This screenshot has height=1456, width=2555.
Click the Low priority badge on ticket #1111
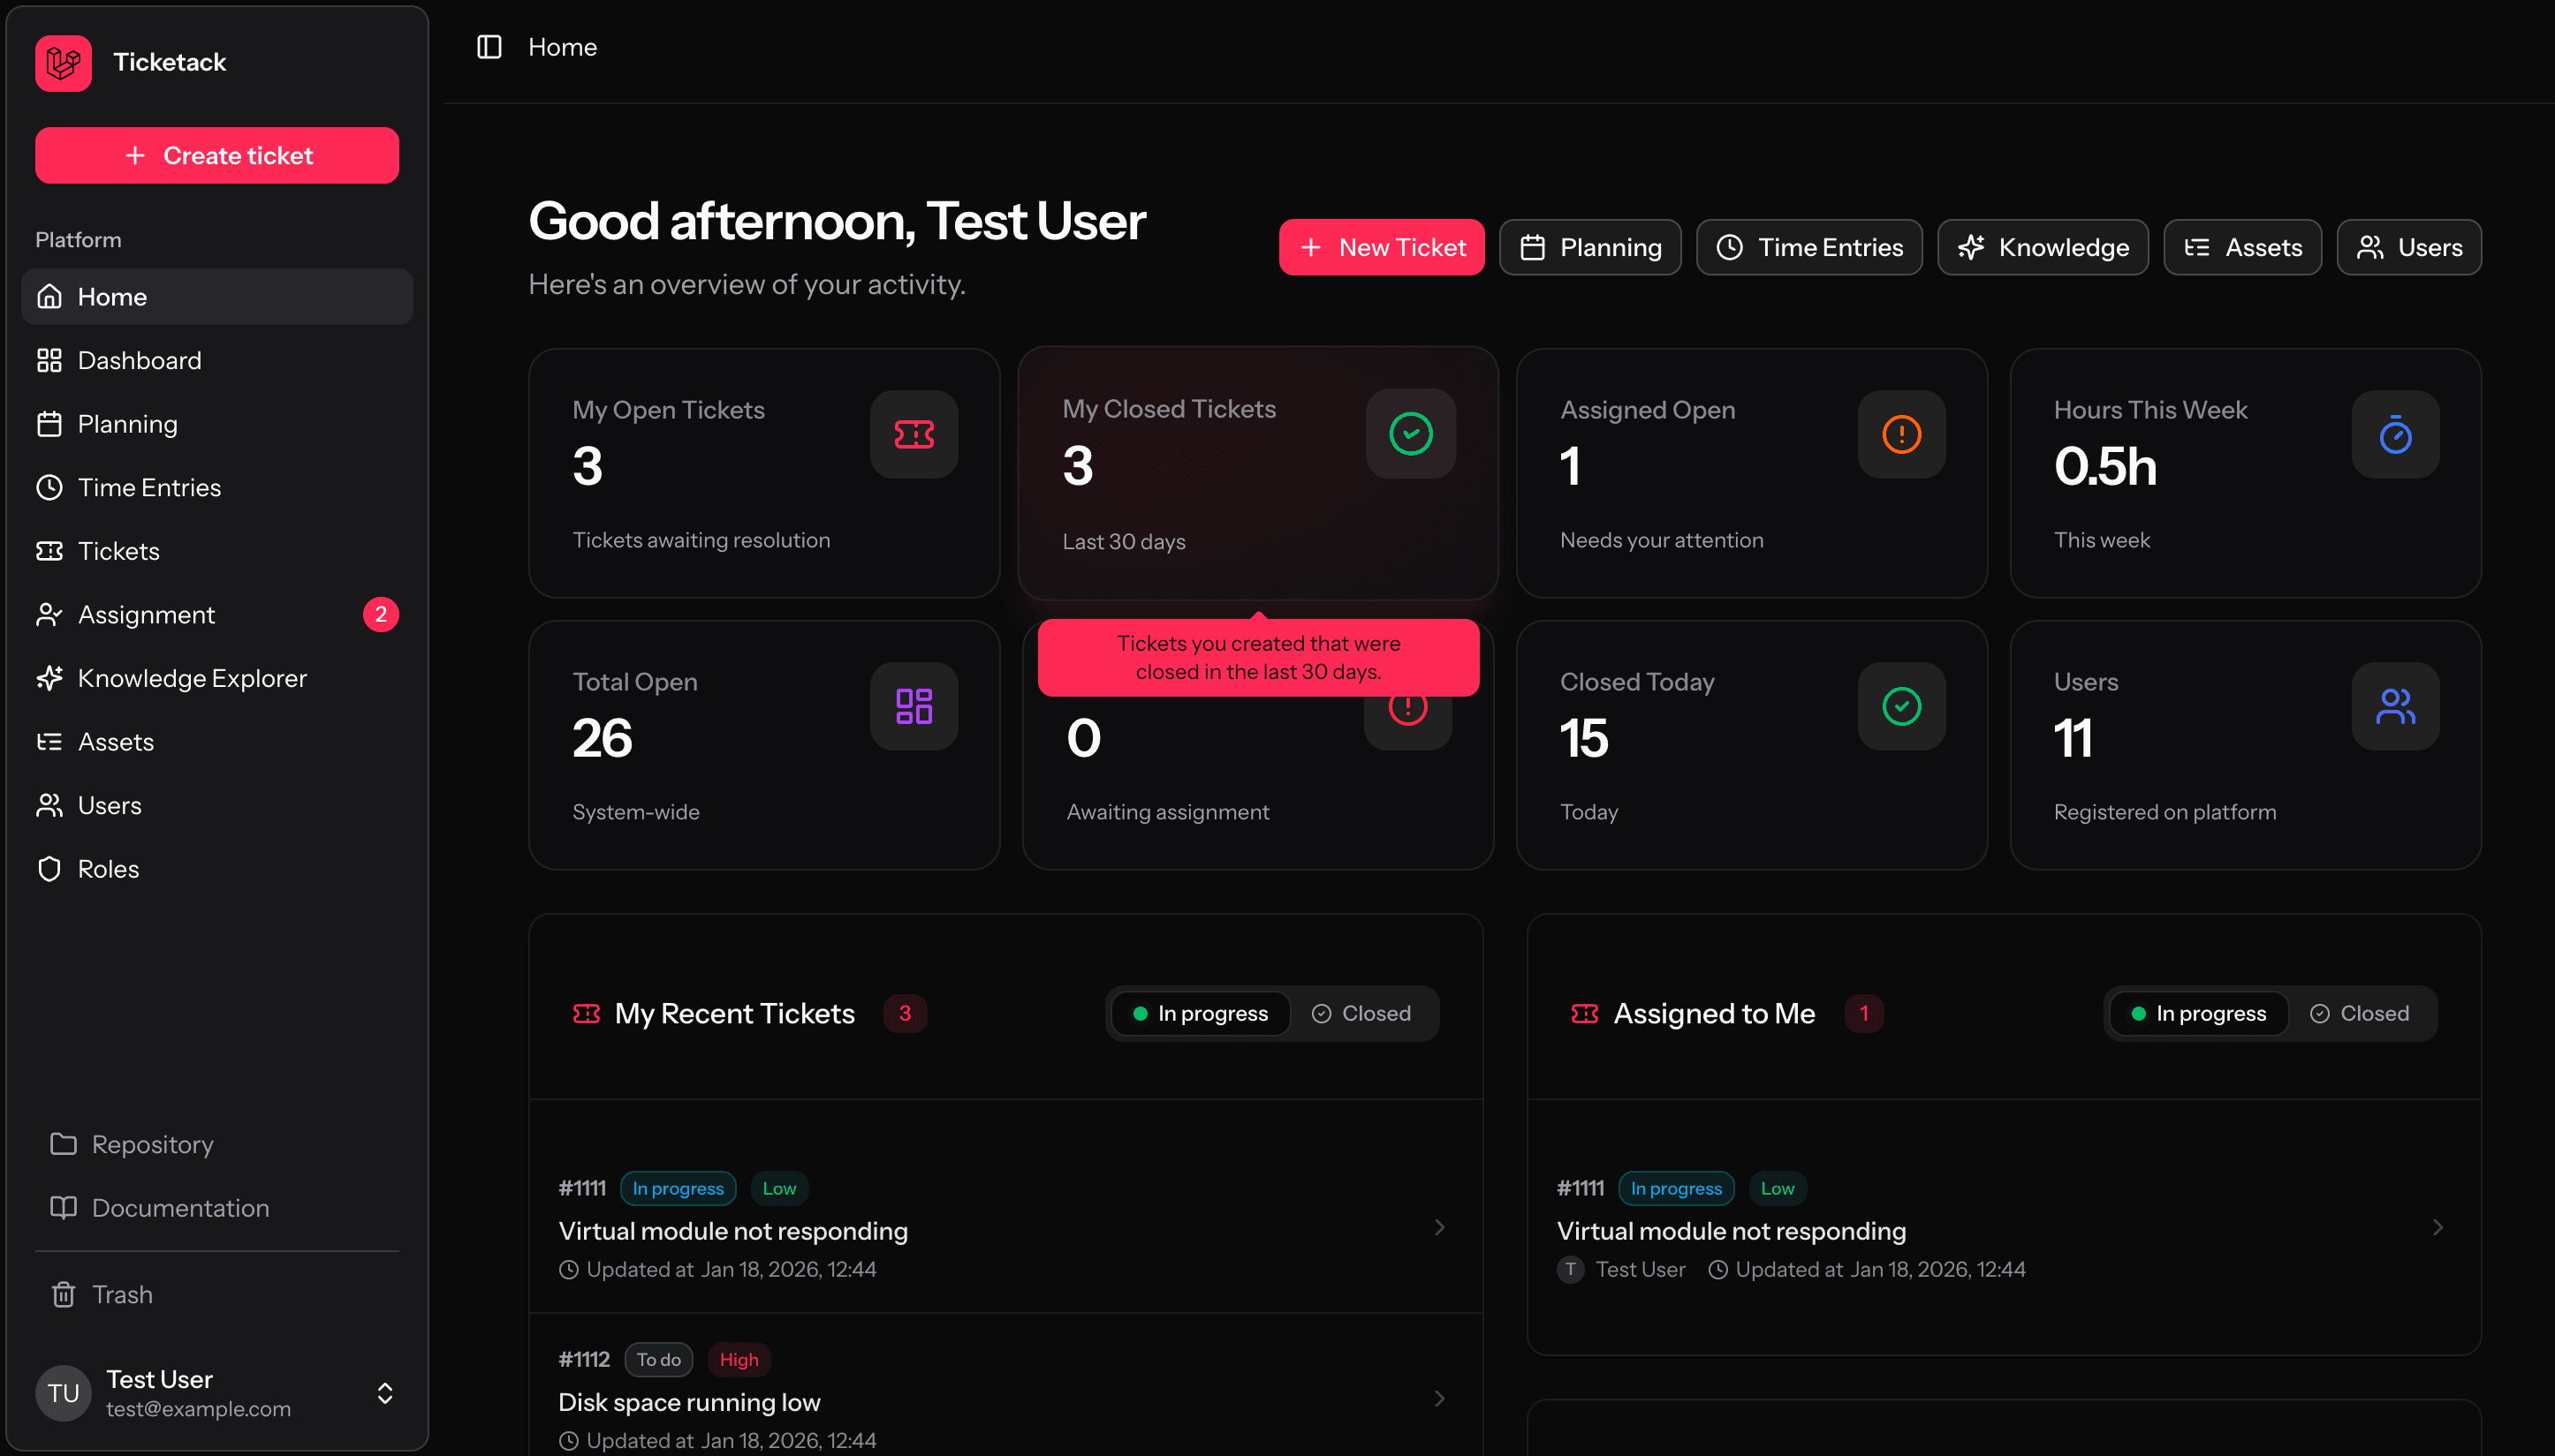778,1188
